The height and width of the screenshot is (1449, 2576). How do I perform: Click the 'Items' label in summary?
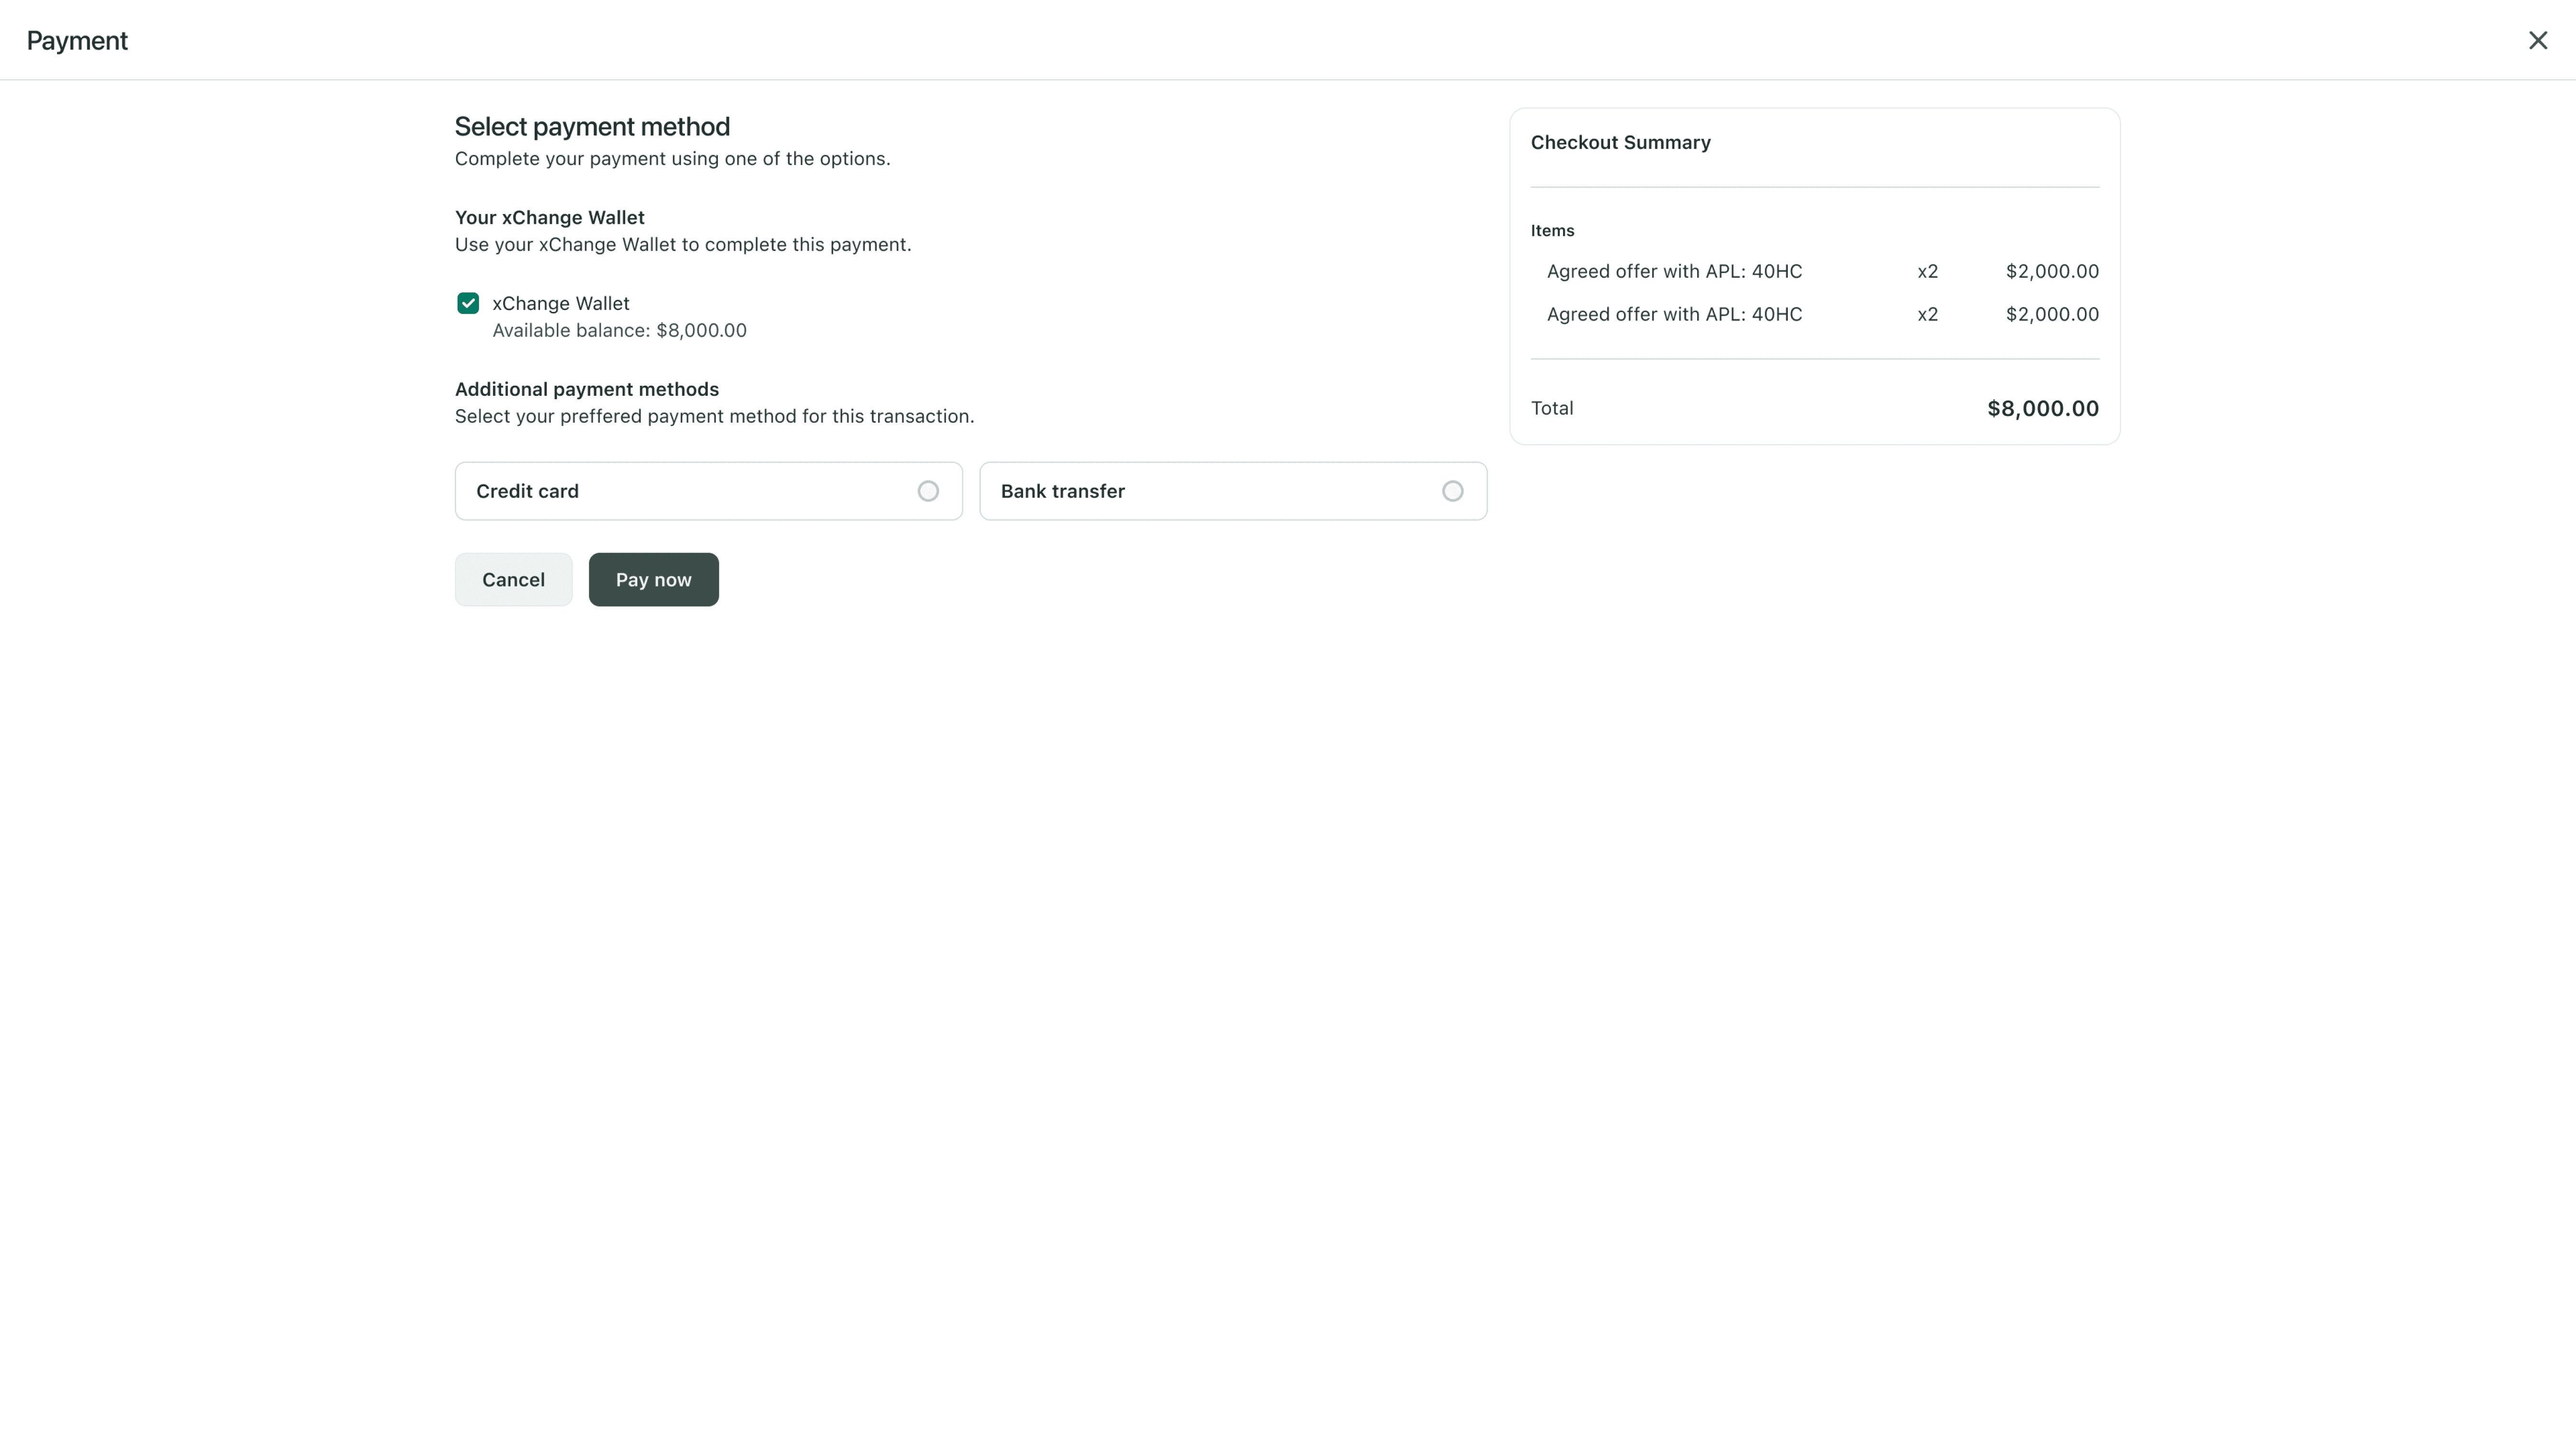coord(1552,231)
